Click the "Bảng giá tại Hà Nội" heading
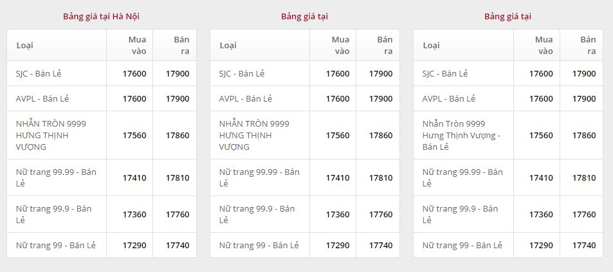Viewport: 613px width, 272px height. [x=101, y=16]
